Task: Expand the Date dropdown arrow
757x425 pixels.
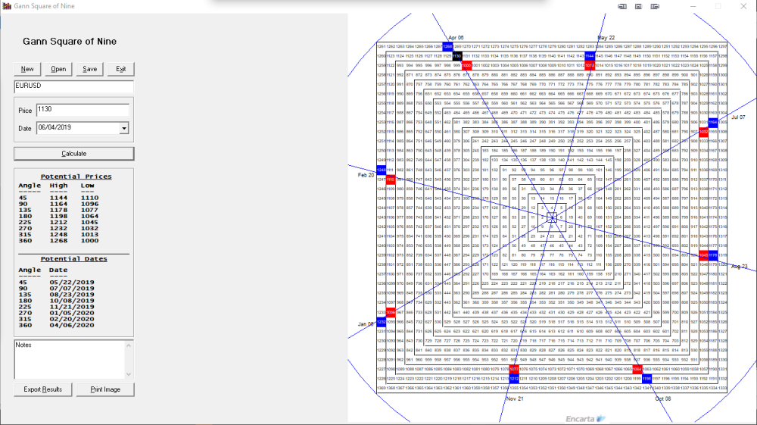Action: point(124,129)
